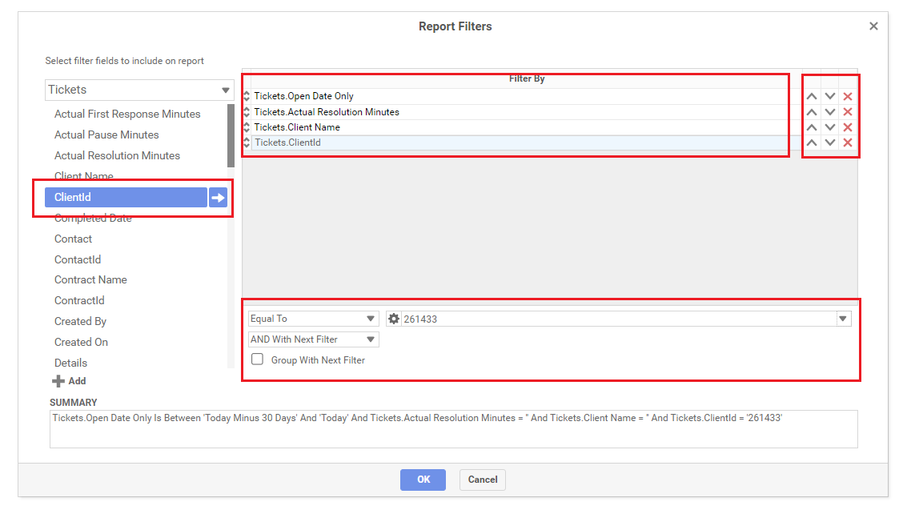The image size is (907, 522).
Task: Select the ClientId field
Action: [x=126, y=197]
